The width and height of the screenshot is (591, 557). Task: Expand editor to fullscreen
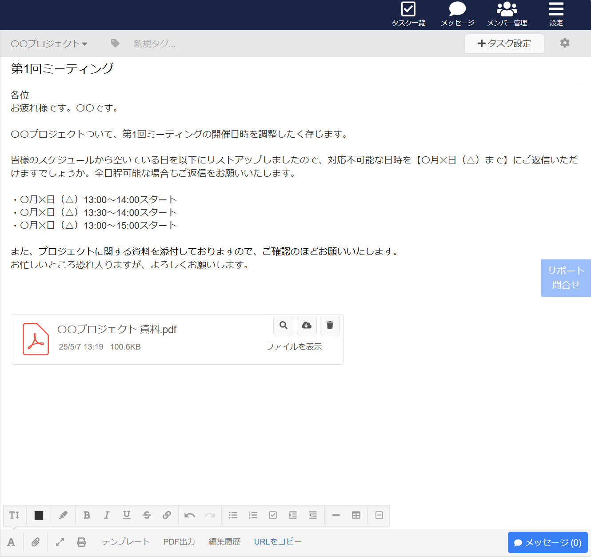click(60, 542)
